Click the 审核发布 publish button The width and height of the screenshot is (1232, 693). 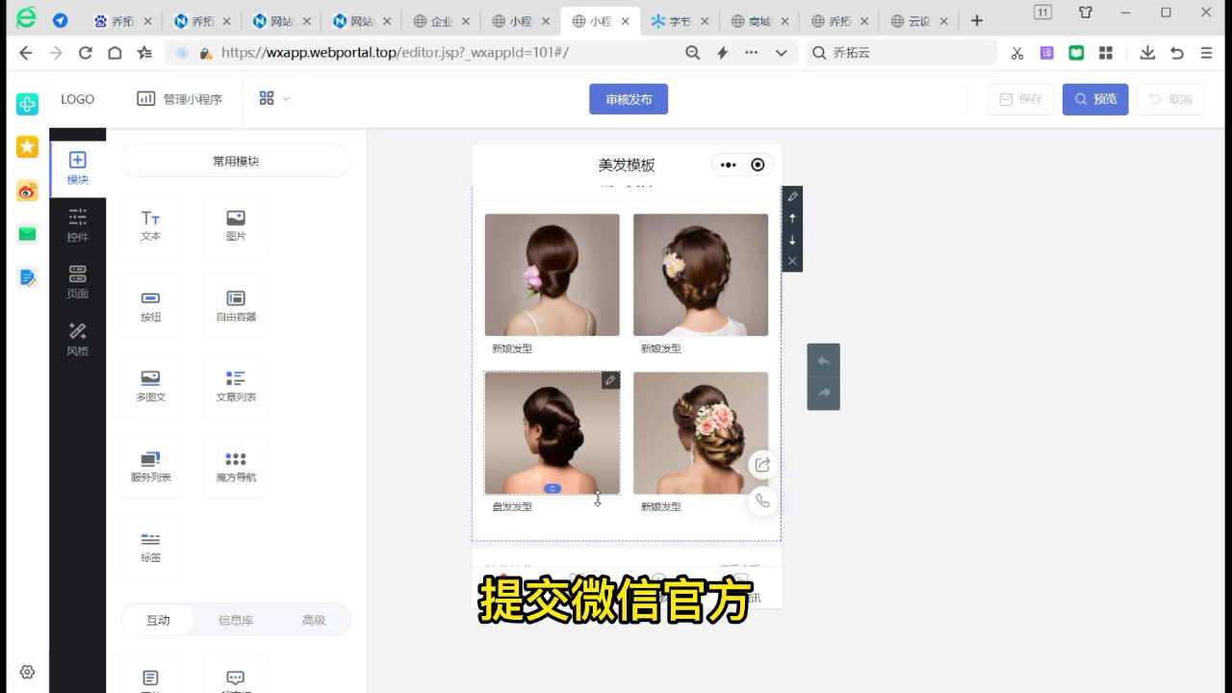tap(629, 99)
